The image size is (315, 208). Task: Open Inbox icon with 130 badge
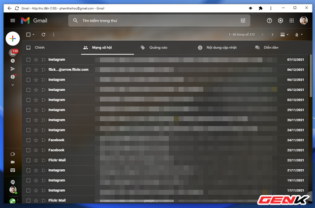click(x=13, y=52)
